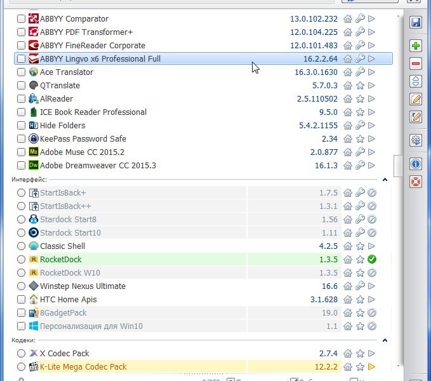This screenshot has height=381, width=431.
Task: Click the list scrollbar thumb
Action: 398,166
